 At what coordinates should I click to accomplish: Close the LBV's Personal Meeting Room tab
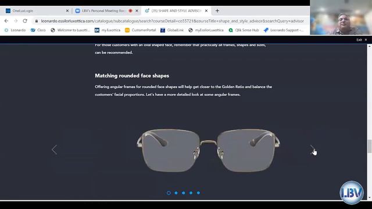click(137, 10)
